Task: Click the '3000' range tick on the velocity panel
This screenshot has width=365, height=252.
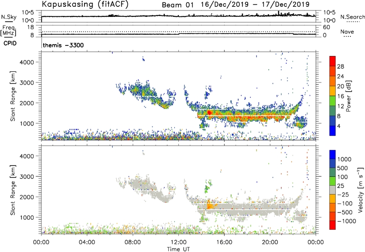Action: [27, 176]
